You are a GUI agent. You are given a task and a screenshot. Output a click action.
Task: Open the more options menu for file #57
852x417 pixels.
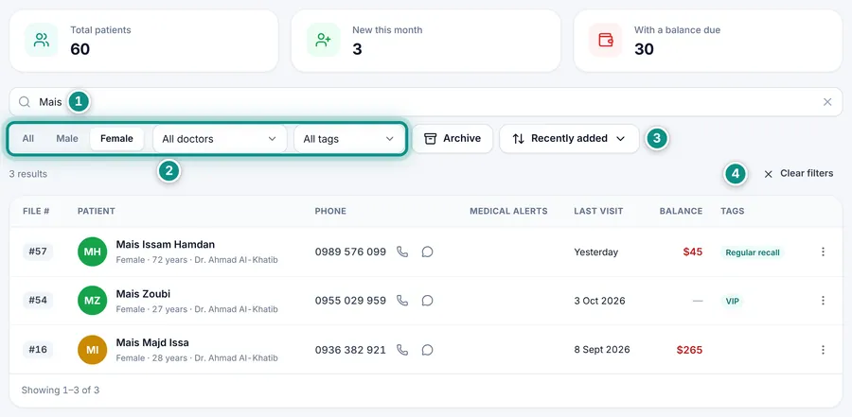[x=823, y=252]
